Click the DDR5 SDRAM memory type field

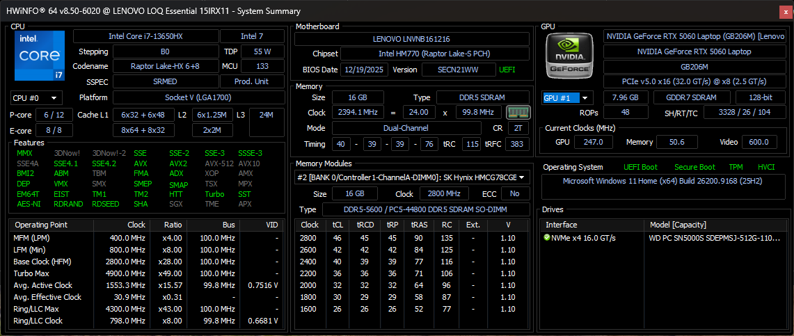point(483,97)
